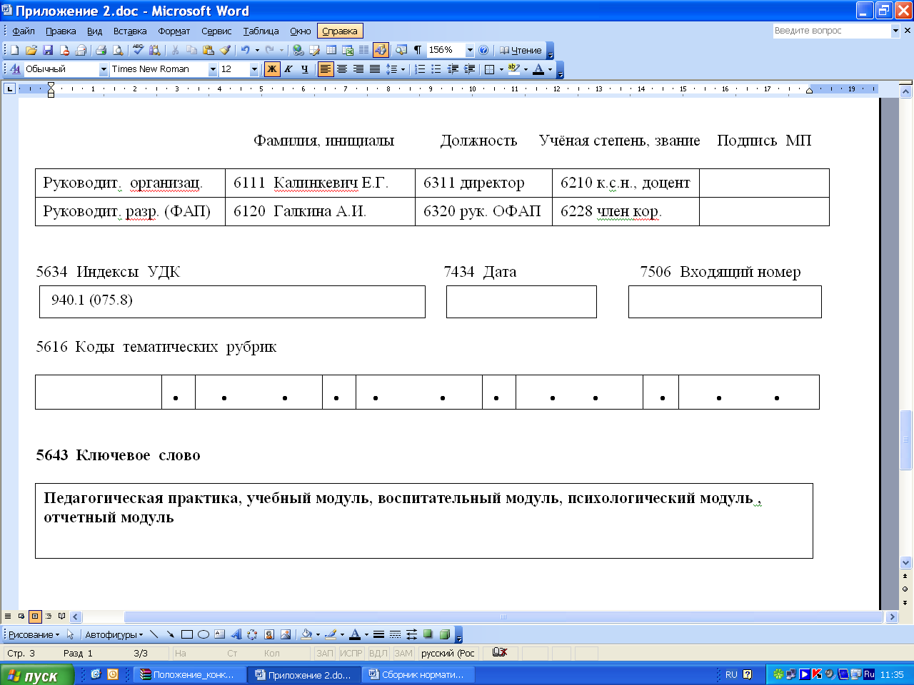Viewport: 914px width, 685px height.
Task: Click the Columns icon
Action: [364, 50]
